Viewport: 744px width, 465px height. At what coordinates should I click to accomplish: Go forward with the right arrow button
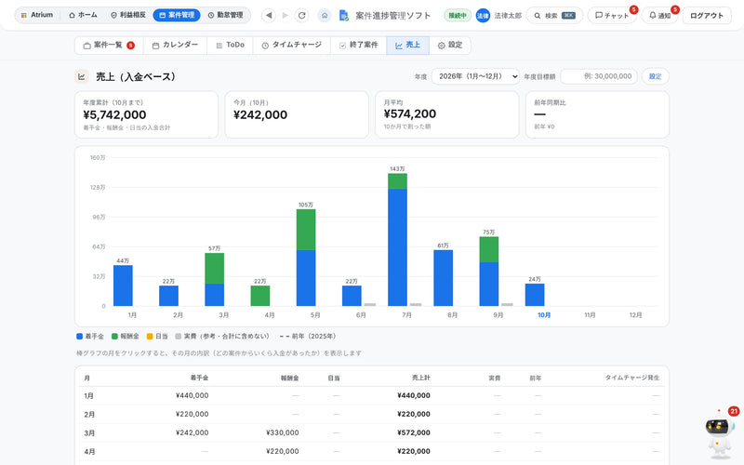point(286,15)
